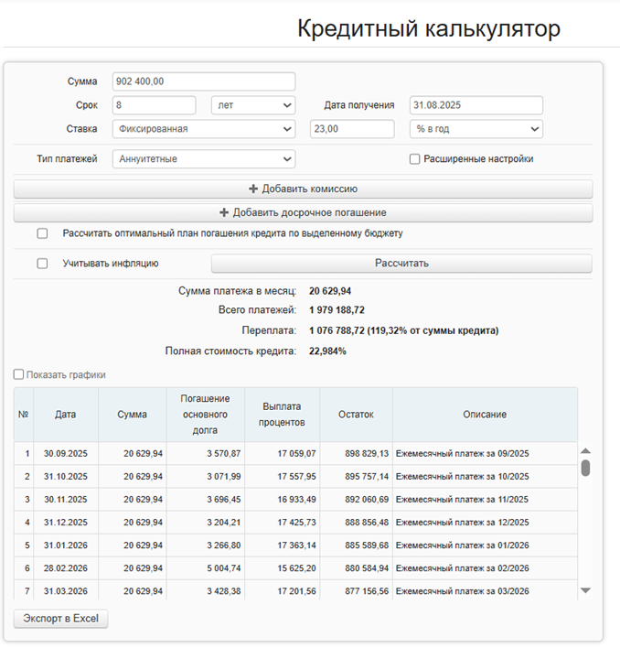The height and width of the screenshot is (648, 620).
Task: Enable the Расширенные настройки checkbox
Action: (x=414, y=159)
